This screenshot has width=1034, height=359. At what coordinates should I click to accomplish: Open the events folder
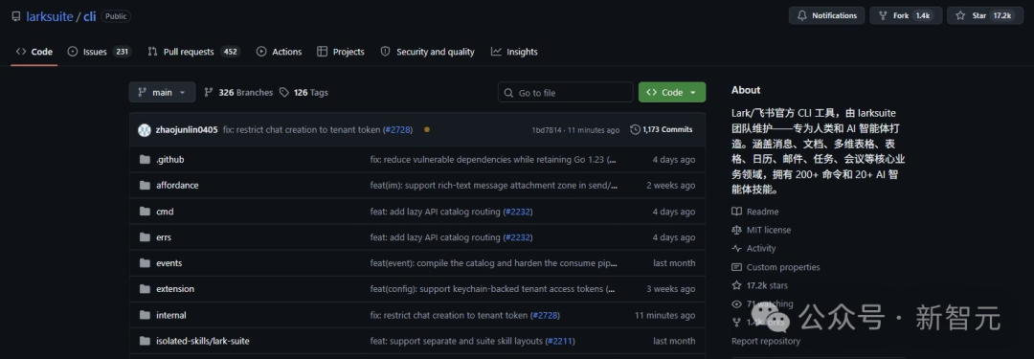pyautogui.click(x=169, y=263)
